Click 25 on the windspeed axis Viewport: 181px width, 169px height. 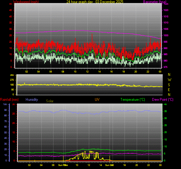[x=10, y=35]
